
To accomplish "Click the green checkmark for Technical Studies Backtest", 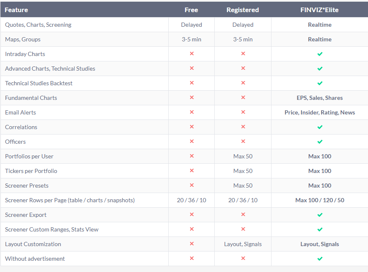I will (320, 83).
